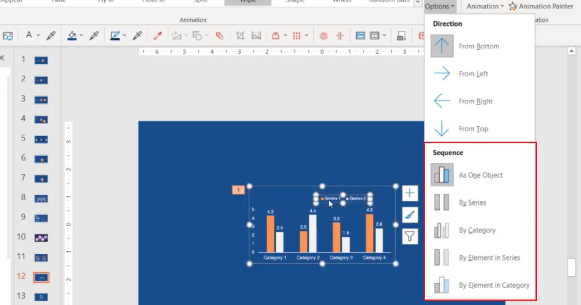Select By Element in Category sequence
581x305 pixels.
pyautogui.click(x=494, y=285)
